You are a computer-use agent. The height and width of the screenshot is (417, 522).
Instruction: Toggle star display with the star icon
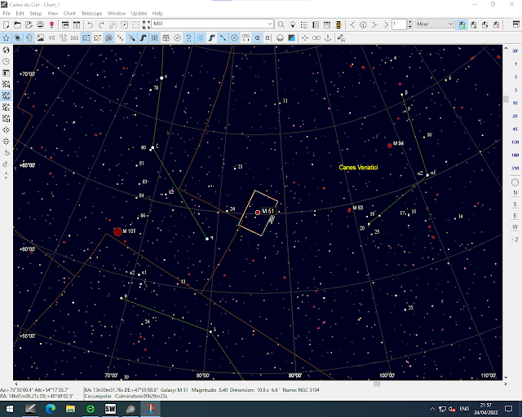coord(6,38)
